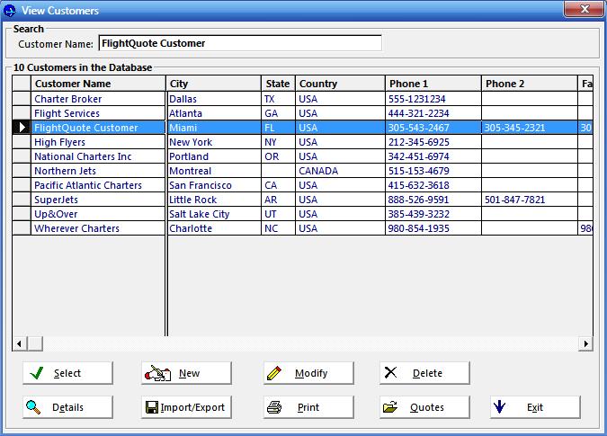Screen dimensions: 607x436
Task: Click the green checkmark Select icon
Action: (36, 373)
